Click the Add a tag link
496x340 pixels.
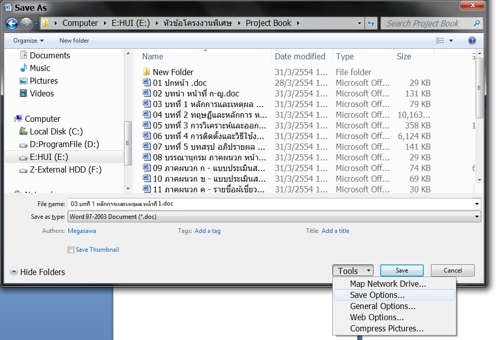tap(207, 231)
